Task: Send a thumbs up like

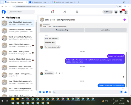Action: coord(125,92)
